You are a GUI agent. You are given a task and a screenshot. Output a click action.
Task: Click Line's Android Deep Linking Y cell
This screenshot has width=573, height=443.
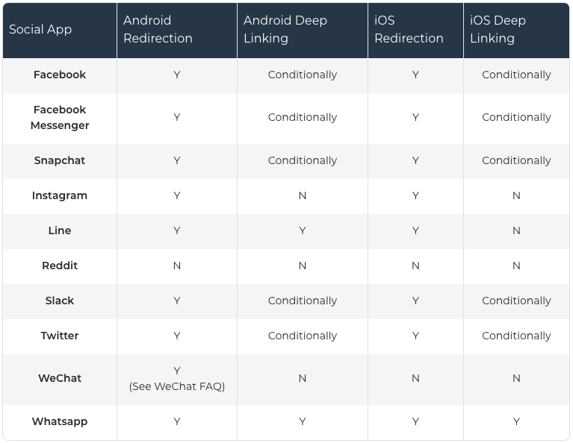[x=303, y=230]
